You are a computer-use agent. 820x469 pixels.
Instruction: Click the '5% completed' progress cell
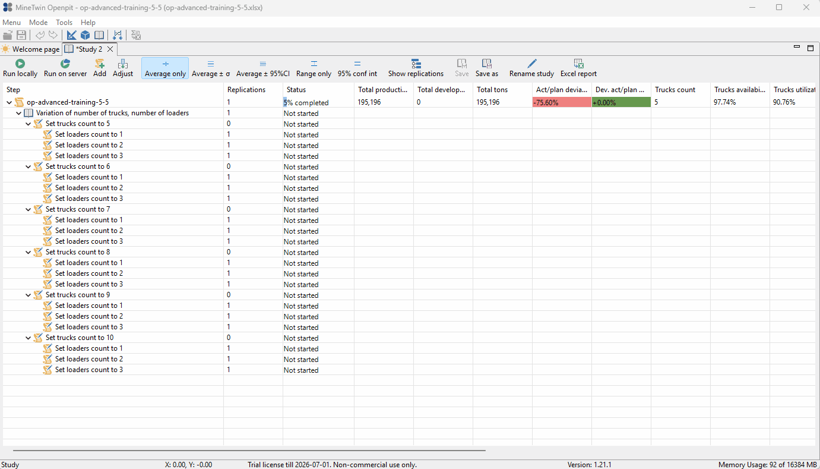318,102
